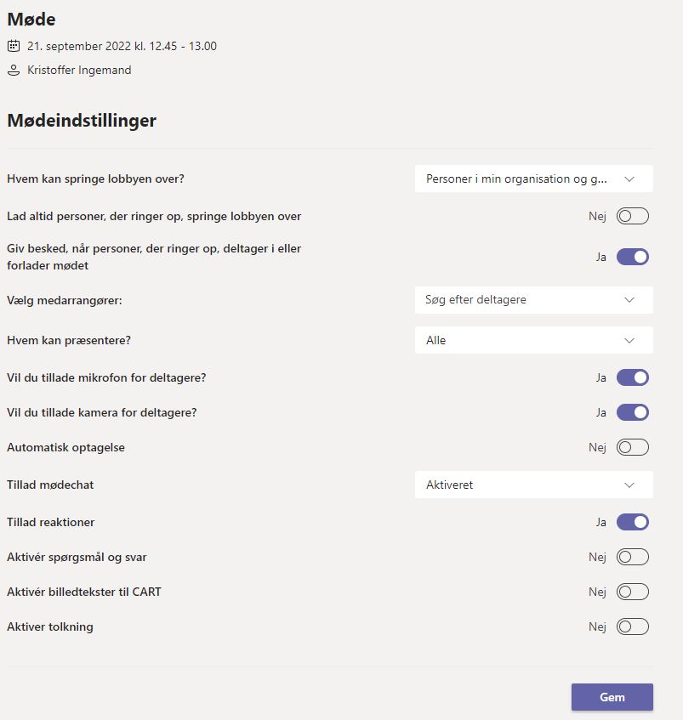Click the calendar icon next to the date
This screenshot has width=683, height=720.
(x=14, y=46)
